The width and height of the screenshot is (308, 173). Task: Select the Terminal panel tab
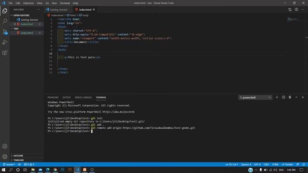101,97
